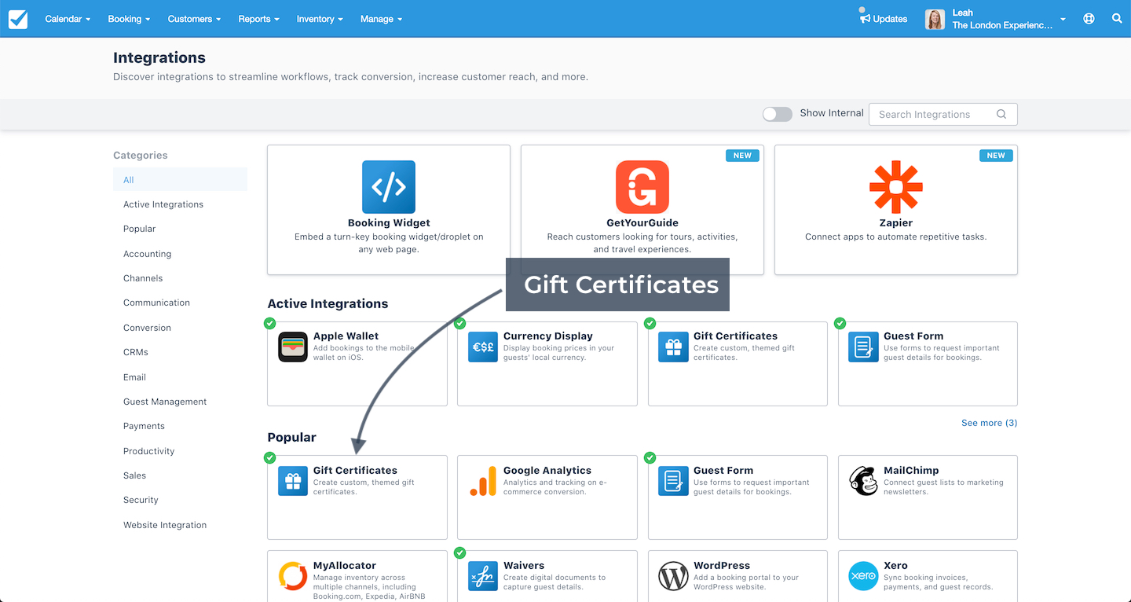Viewport: 1131px width, 602px height.
Task: Click the MailChimp title
Action: click(911, 471)
